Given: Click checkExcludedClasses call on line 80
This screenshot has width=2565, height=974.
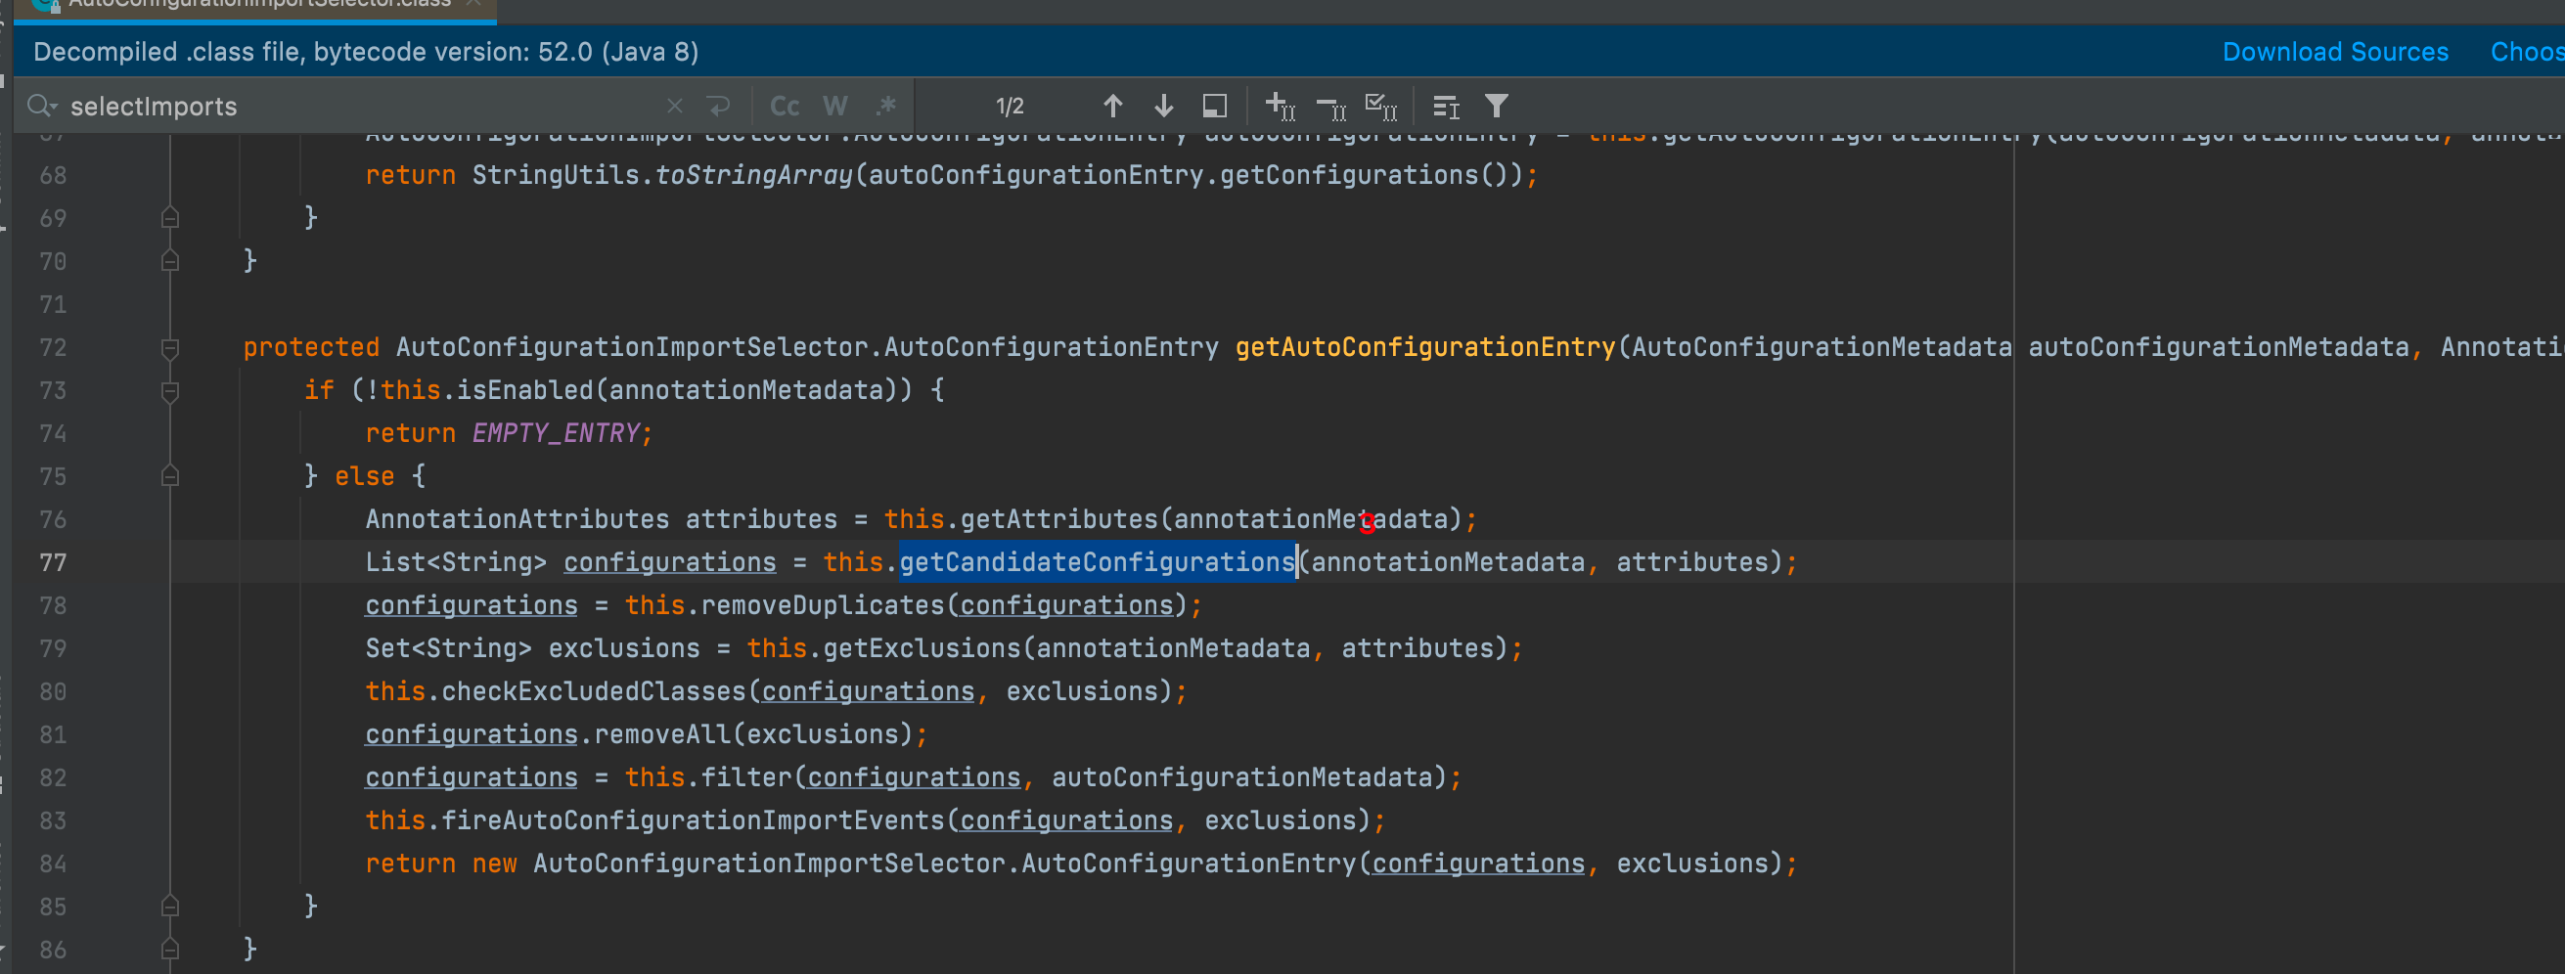Looking at the screenshot, I should 594,691.
